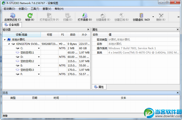The width and height of the screenshot is (182, 120).
Task: Click the 空的空间13 empty-space icon
Action: click(18, 70)
